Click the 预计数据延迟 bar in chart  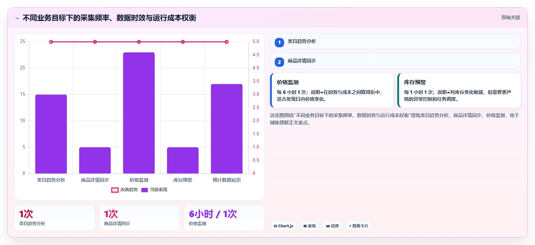[227, 129]
